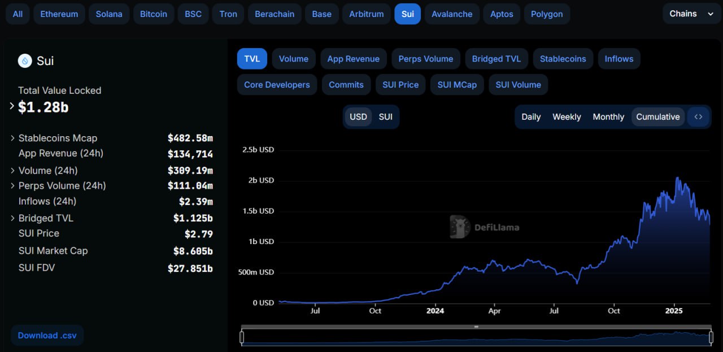Toggle the Bridged TVL chart metric
The width and height of the screenshot is (723, 352).
496,59
